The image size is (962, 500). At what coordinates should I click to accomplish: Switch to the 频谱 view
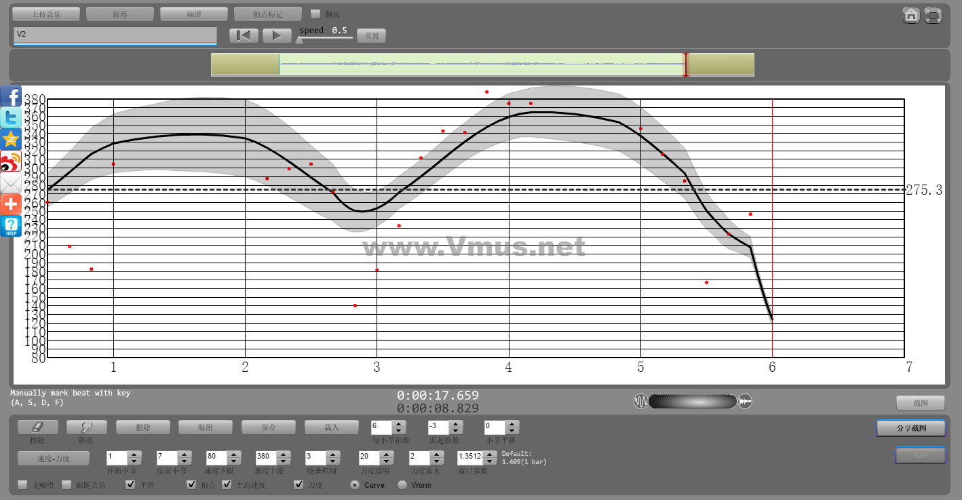pyautogui.click(x=194, y=14)
